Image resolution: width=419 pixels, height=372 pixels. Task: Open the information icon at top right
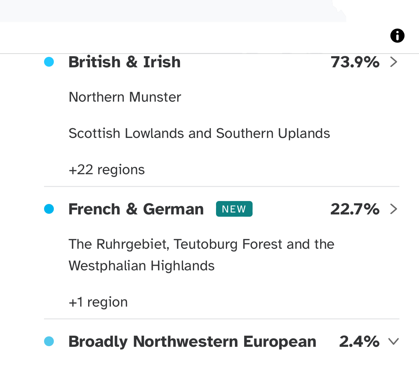pyautogui.click(x=397, y=36)
